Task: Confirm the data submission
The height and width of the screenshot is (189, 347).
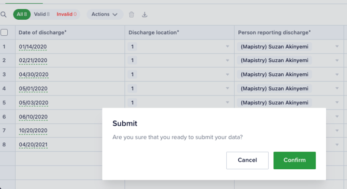Action: pyautogui.click(x=295, y=160)
